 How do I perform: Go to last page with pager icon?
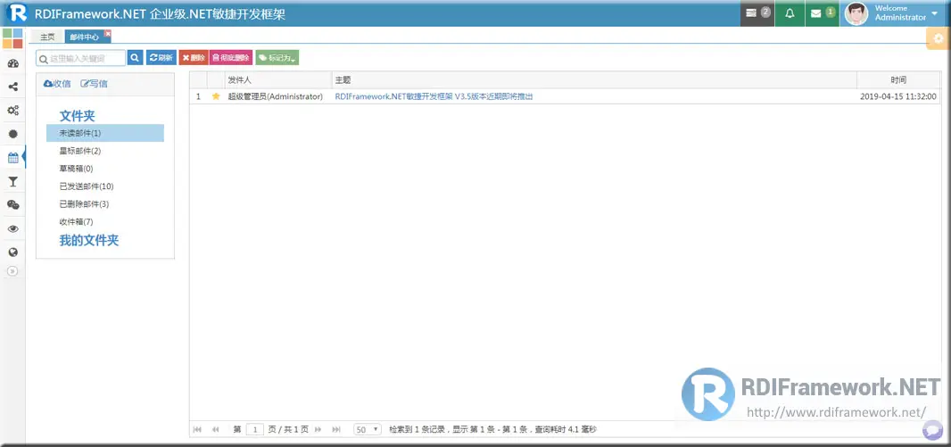336,429
